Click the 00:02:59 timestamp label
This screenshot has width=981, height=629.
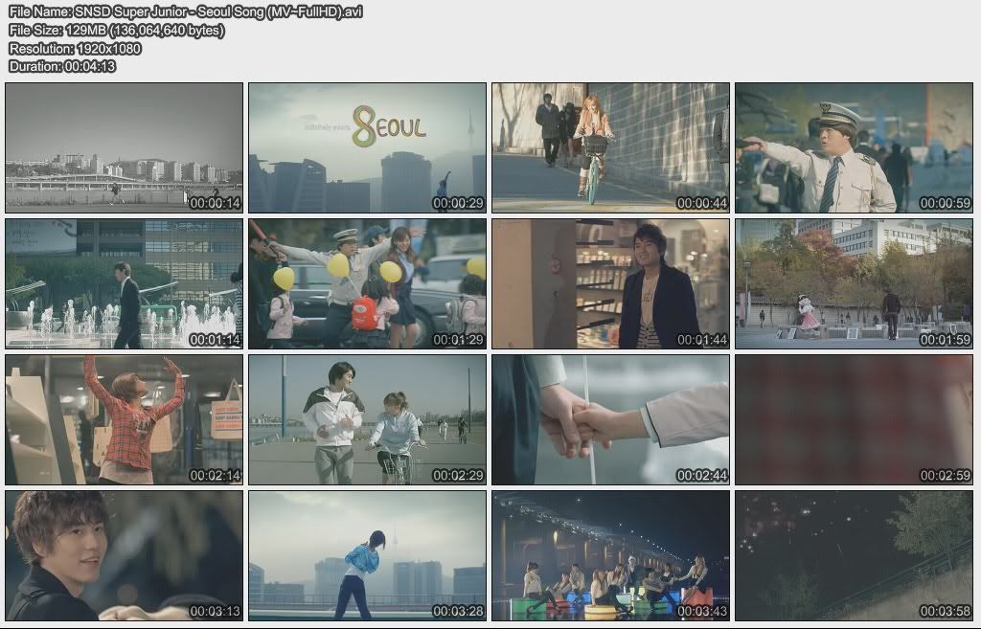(x=945, y=475)
